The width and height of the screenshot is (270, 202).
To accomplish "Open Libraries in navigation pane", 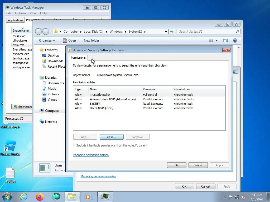I will [51, 78].
